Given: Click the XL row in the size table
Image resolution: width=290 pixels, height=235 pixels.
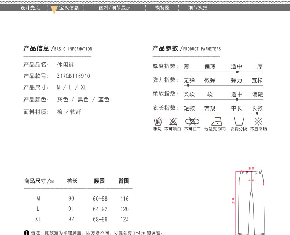Looking at the screenshot, I should pyautogui.click(x=77, y=219).
